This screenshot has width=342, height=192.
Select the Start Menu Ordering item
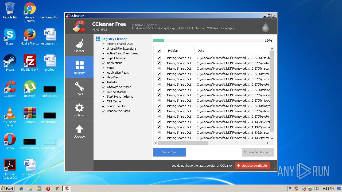(120, 97)
